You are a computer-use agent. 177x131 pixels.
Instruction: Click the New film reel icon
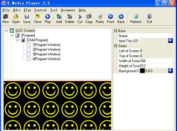tap(5, 17)
